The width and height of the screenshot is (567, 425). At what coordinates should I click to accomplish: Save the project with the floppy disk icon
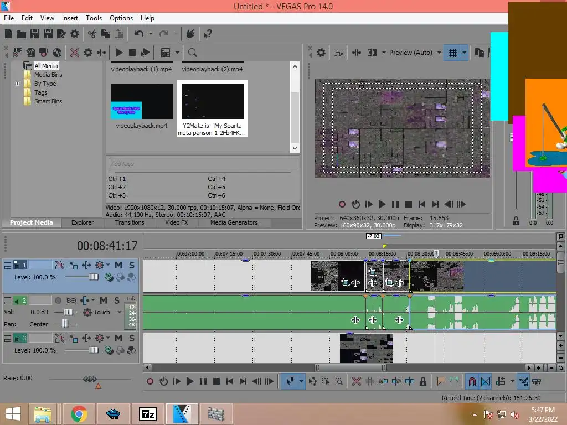click(35, 34)
